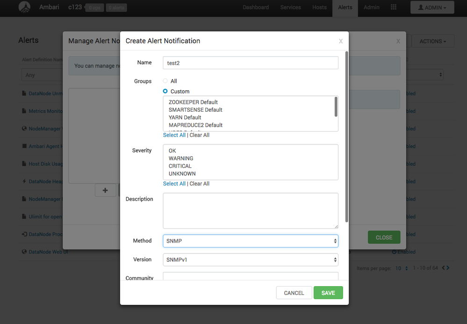Open the Version dropdown showing SNMPv1

pyautogui.click(x=251, y=259)
